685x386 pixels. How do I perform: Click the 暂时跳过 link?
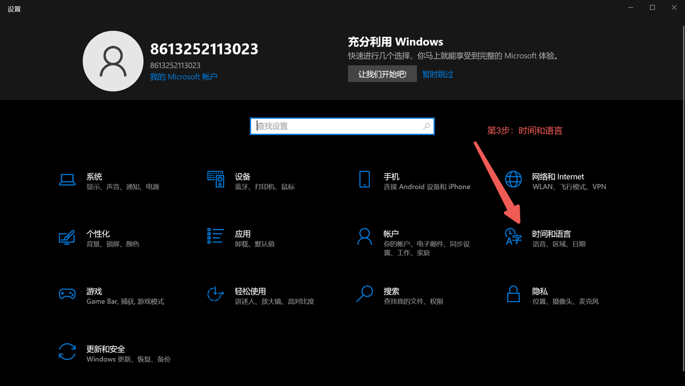click(x=437, y=74)
